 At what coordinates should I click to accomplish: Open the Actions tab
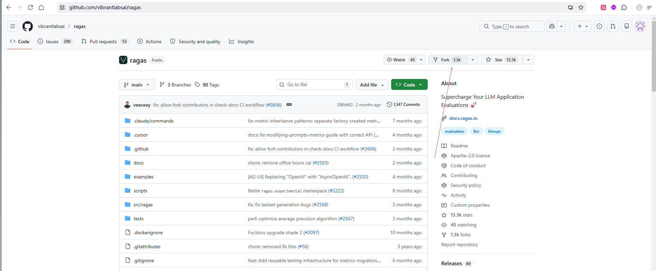149,42
